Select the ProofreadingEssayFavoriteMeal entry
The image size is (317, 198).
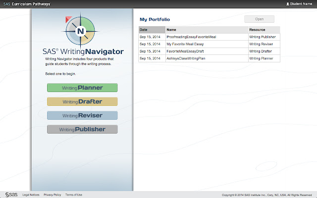(x=191, y=37)
